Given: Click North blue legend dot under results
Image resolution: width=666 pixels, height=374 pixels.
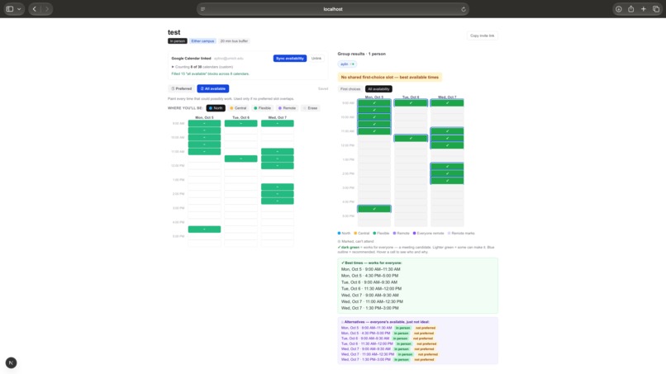Looking at the screenshot, I should [x=339, y=233].
